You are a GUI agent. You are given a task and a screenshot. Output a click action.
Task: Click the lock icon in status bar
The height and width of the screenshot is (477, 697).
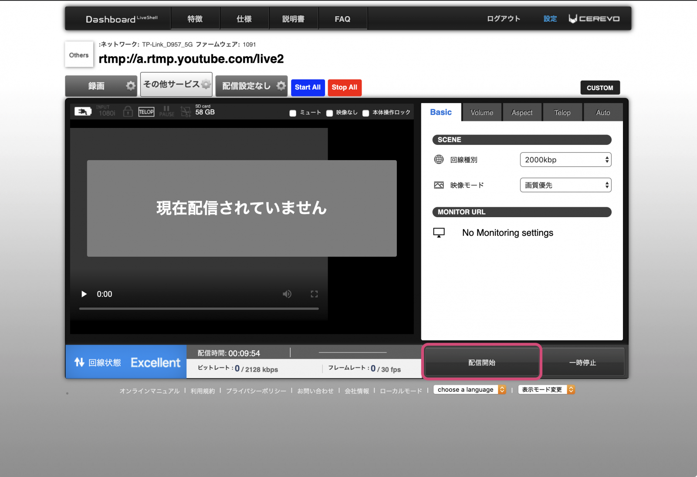128,112
